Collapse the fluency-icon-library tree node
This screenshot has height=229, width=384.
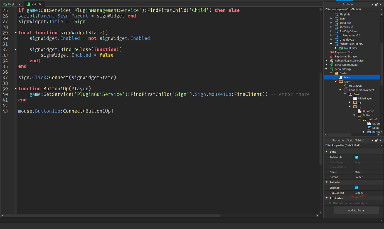[331, 44]
